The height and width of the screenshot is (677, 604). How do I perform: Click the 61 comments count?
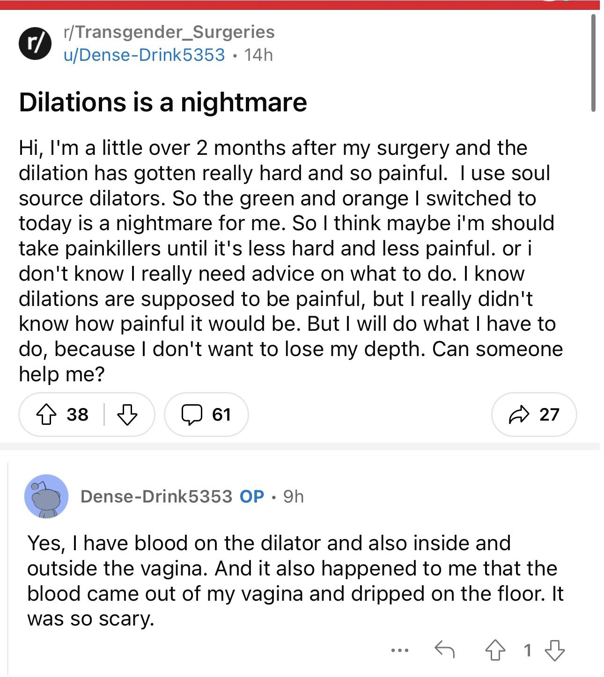click(x=221, y=415)
